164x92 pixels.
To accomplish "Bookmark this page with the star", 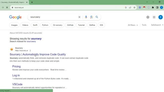I will point(134,7).
